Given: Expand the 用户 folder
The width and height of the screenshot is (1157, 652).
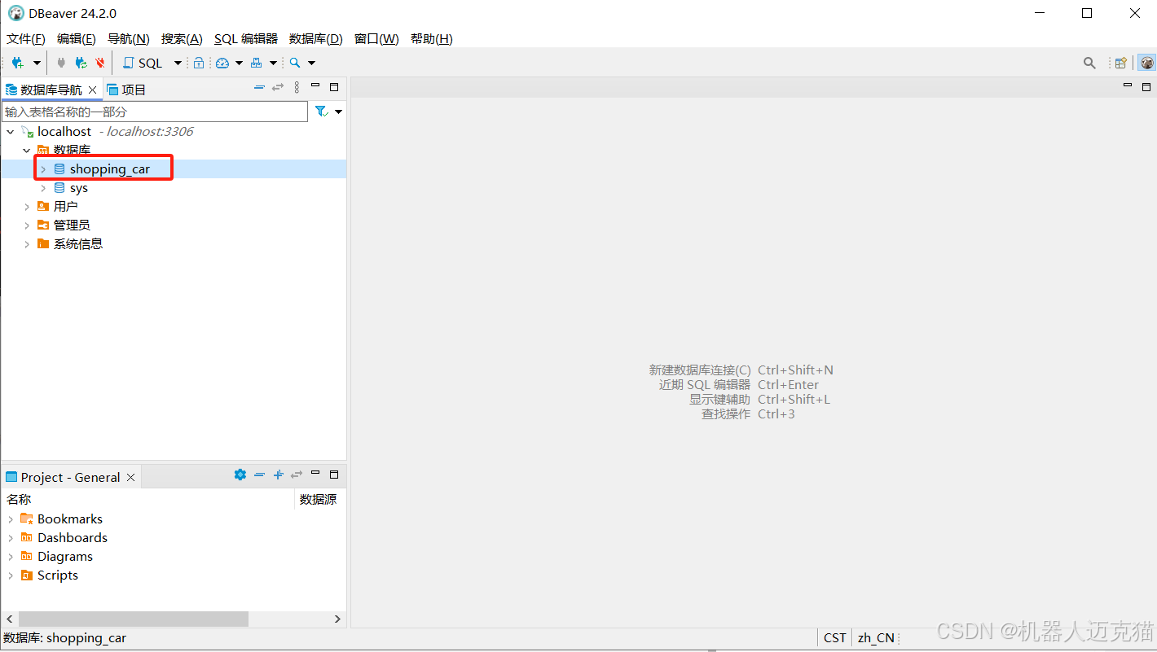Looking at the screenshot, I should [x=27, y=207].
